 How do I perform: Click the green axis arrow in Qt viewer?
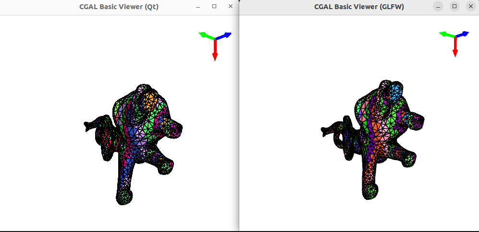point(205,35)
